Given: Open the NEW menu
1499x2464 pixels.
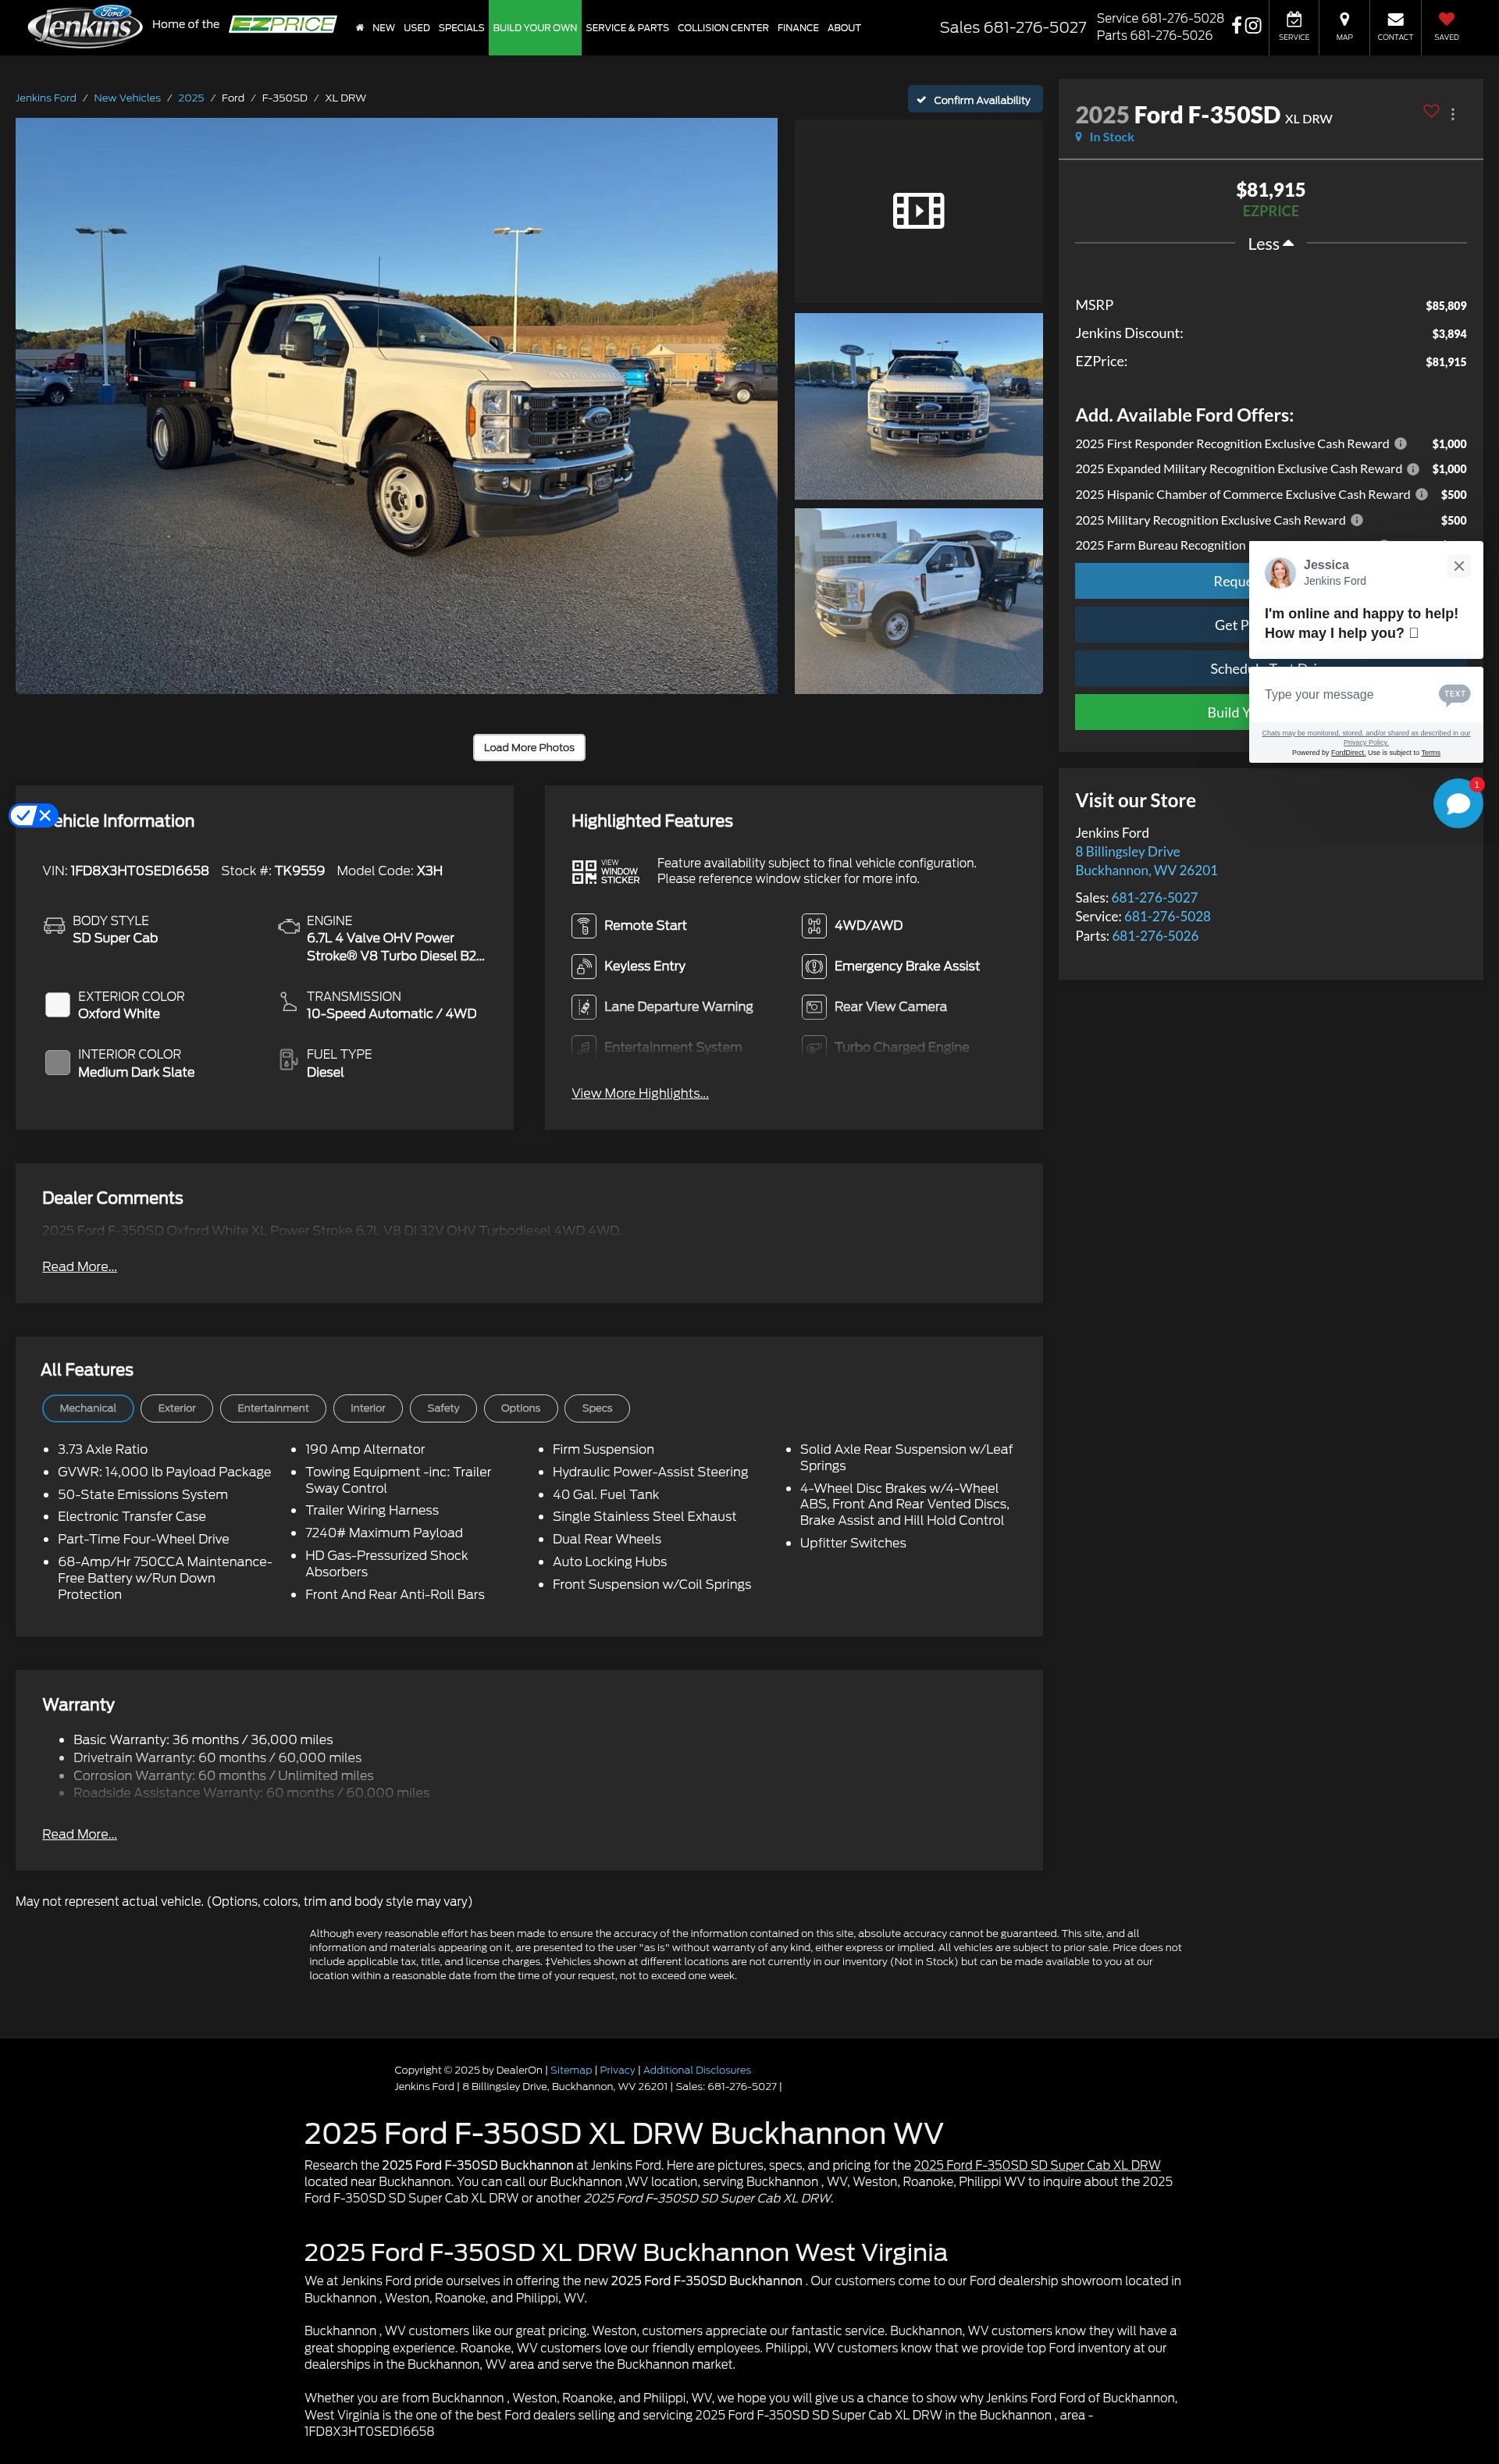Looking at the screenshot, I should (383, 28).
